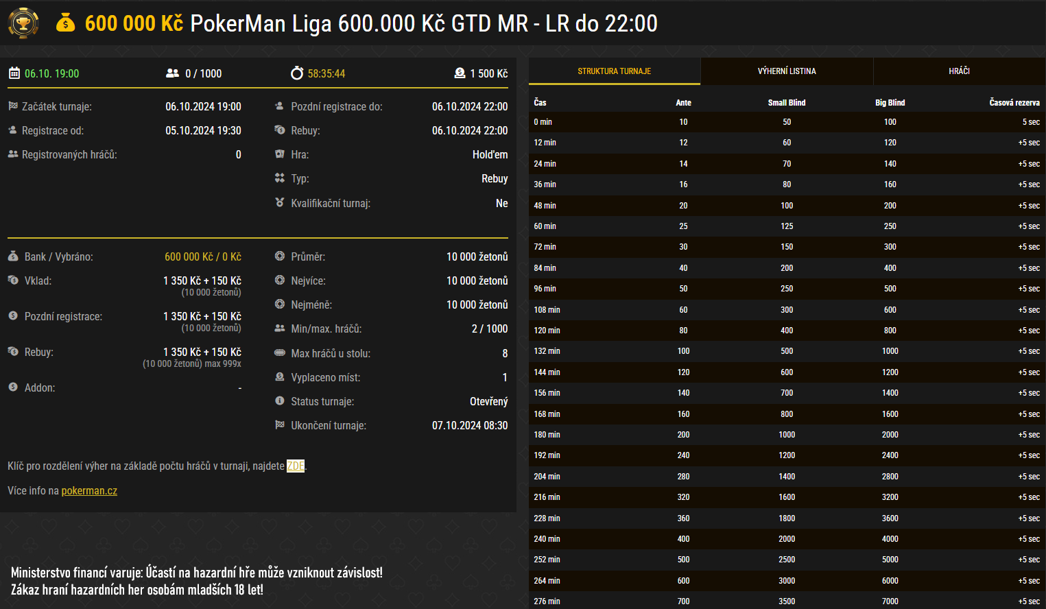The height and width of the screenshot is (609, 1046).
Task: Select the 12 min blind level
Action: [x=787, y=143]
